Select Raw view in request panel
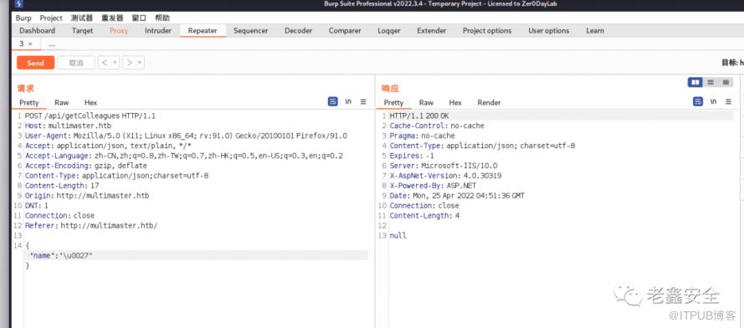The width and height of the screenshot is (744, 328). coord(61,103)
